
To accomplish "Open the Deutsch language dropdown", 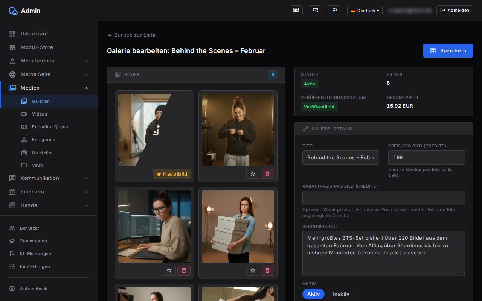I will tap(365, 11).
